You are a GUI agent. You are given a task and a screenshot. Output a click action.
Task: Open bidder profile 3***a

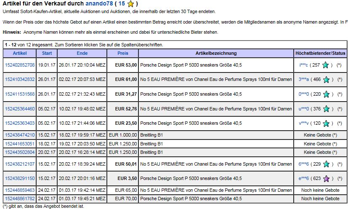tap(304, 79)
